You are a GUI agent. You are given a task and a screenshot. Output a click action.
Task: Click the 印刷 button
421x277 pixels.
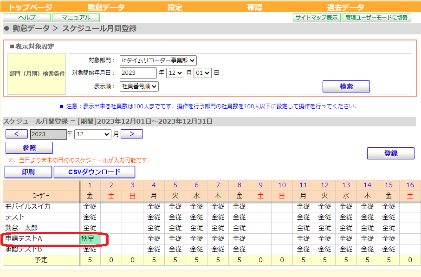click(x=28, y=172)
